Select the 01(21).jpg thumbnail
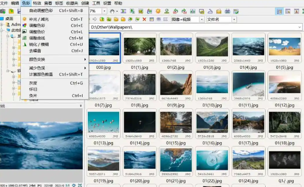The height and width of the screenshot is (187, 304). (x=176, y=162)
